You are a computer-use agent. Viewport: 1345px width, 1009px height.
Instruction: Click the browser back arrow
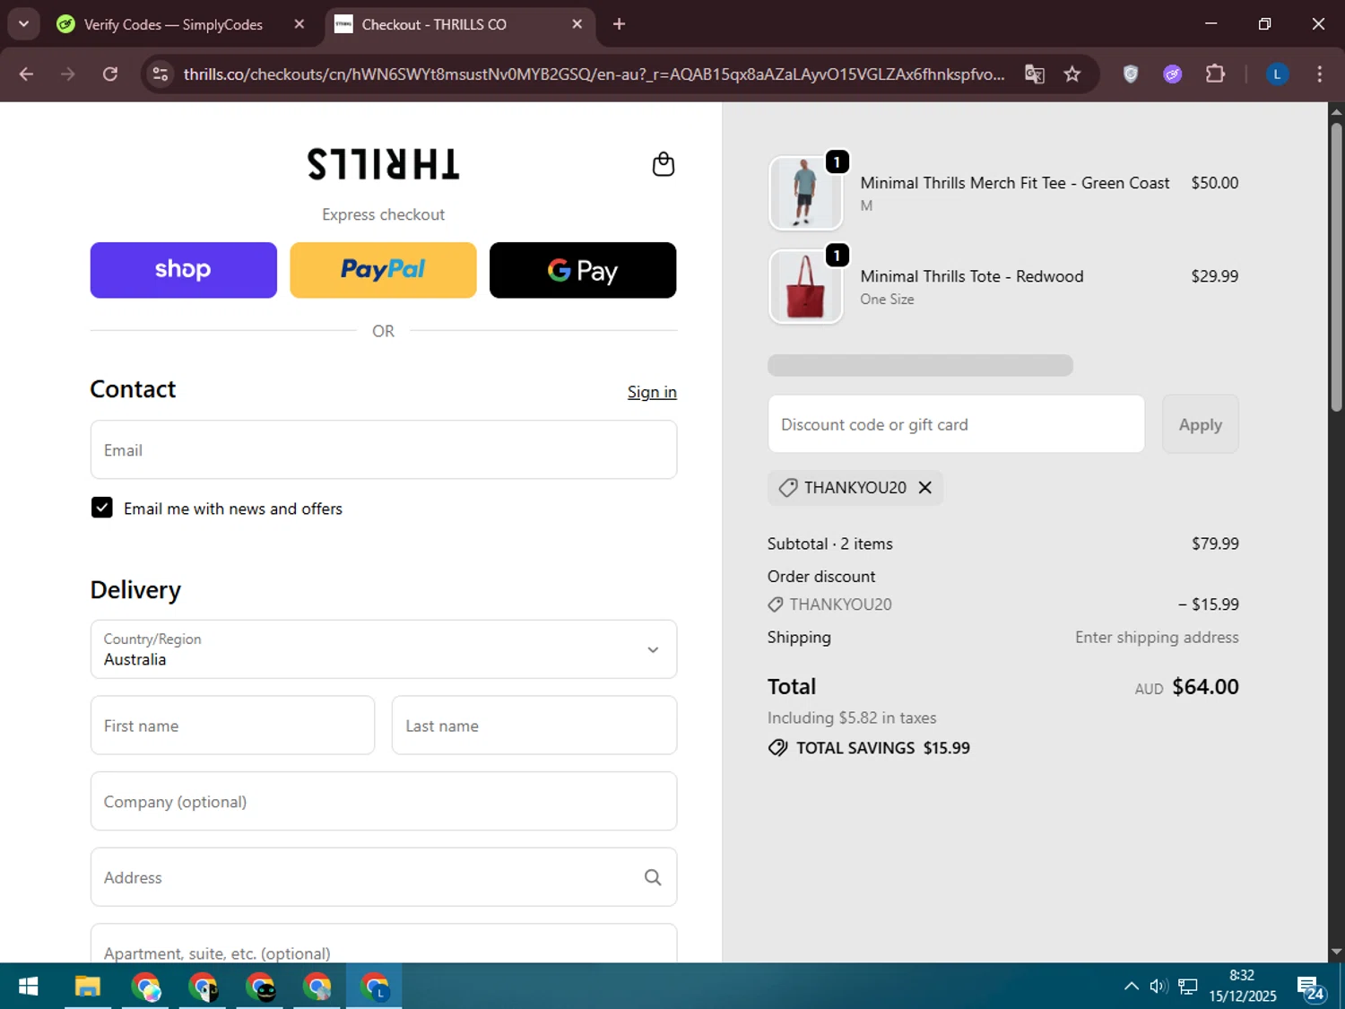point(26,74)
